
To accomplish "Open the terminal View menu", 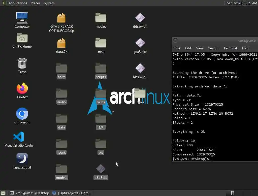I will click(x=200, y=48).
